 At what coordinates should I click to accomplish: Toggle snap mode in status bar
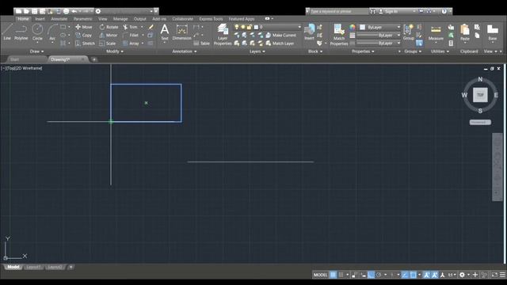341,275
